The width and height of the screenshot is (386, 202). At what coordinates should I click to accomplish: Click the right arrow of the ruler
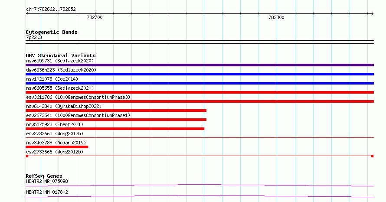tap(372, 14)
